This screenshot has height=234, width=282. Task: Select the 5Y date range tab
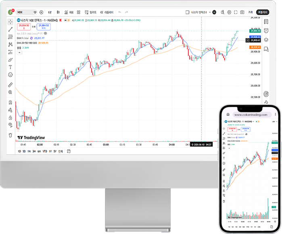(55, 152)
